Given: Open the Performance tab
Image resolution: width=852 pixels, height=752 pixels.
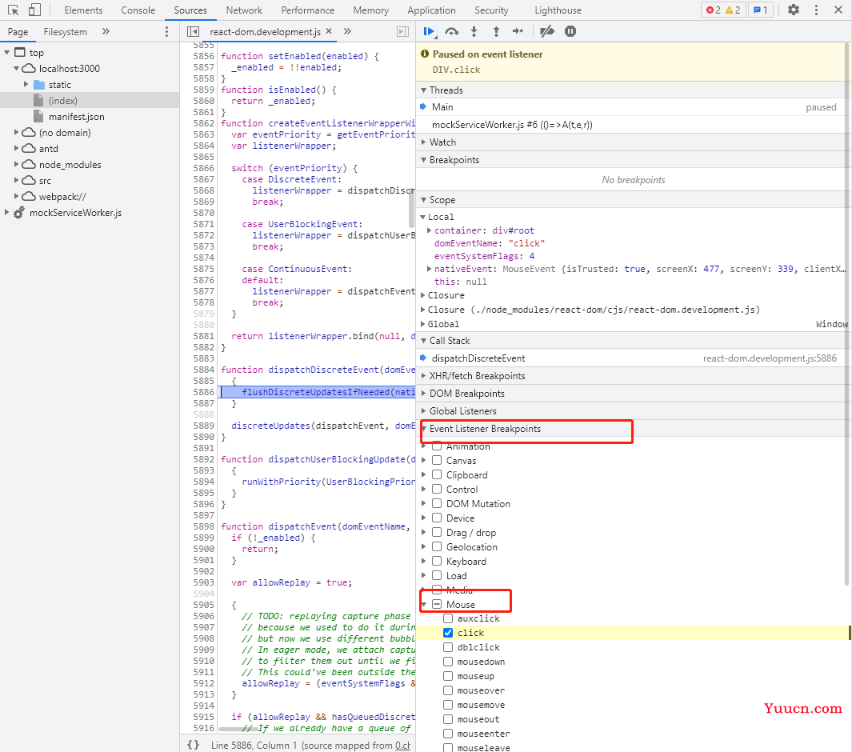Looking at the screenshot, I should (307, 10).
